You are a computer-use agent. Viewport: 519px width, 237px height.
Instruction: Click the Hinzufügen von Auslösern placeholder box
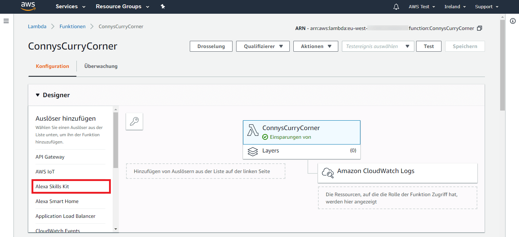206,171
